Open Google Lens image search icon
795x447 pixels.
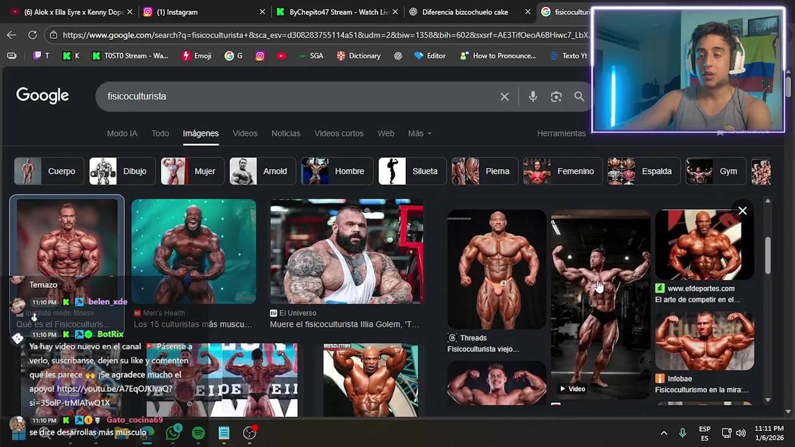(x=556, y=96)
